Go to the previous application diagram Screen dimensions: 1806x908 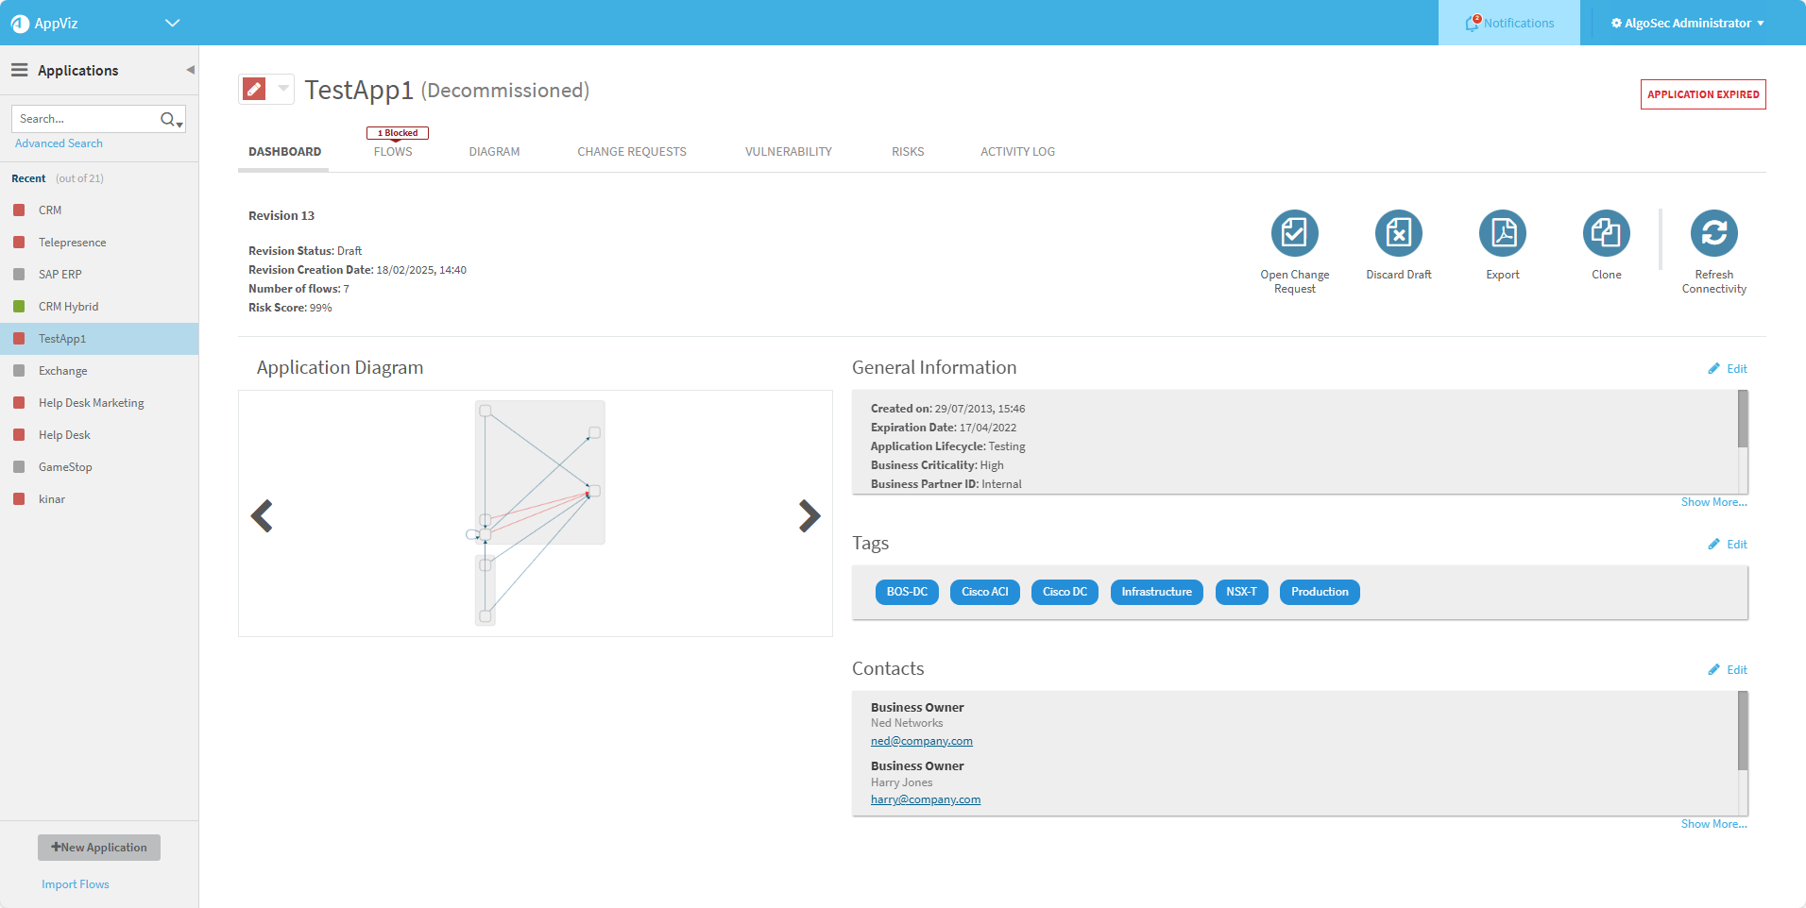click(x=262, y=515)
